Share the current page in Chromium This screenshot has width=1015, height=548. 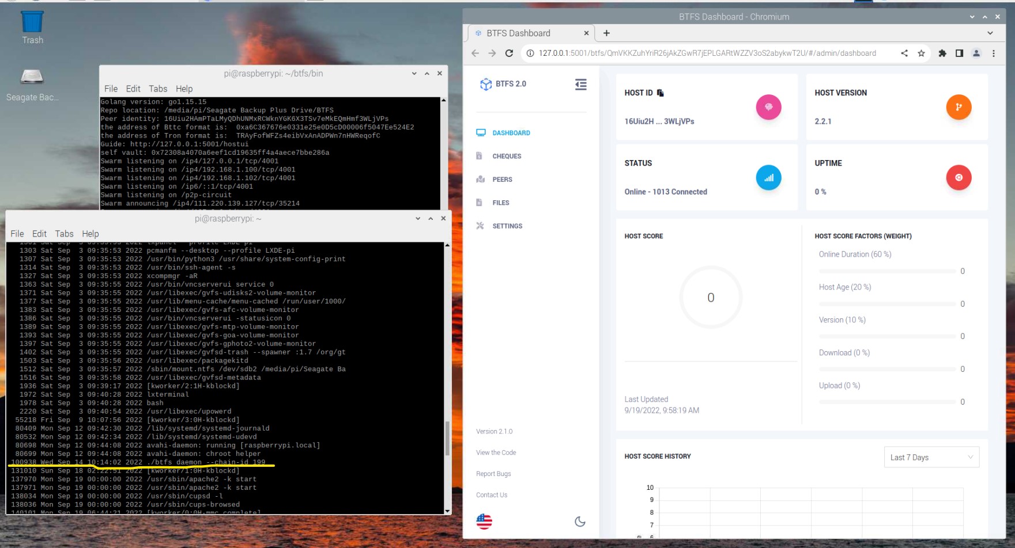click(x=904, y=53)
